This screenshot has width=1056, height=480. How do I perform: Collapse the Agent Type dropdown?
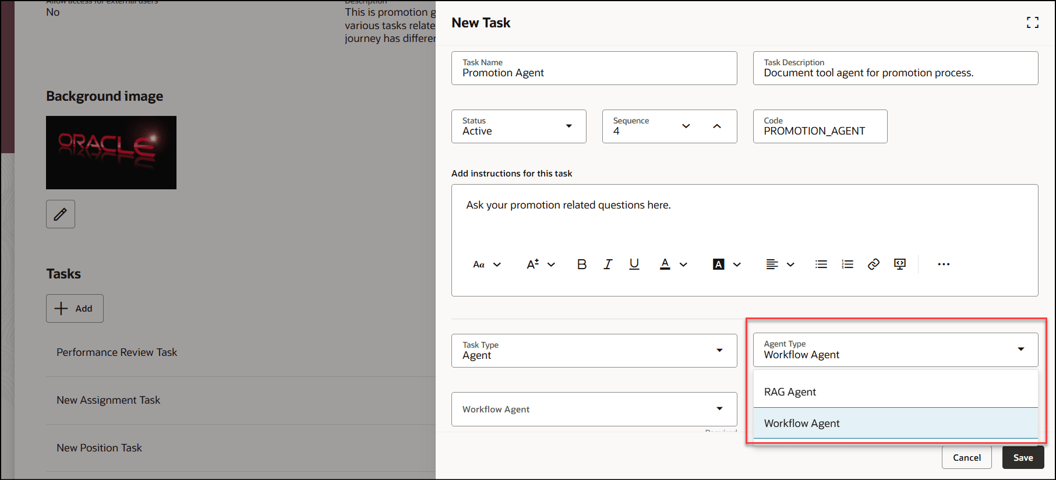[x=1021, y=350]
